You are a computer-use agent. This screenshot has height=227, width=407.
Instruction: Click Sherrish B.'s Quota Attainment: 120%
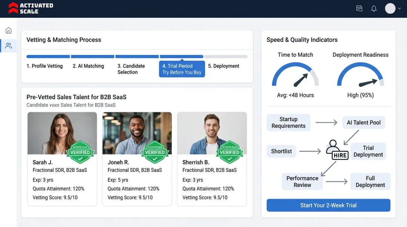pyautogui.click(x=208, y=189)
